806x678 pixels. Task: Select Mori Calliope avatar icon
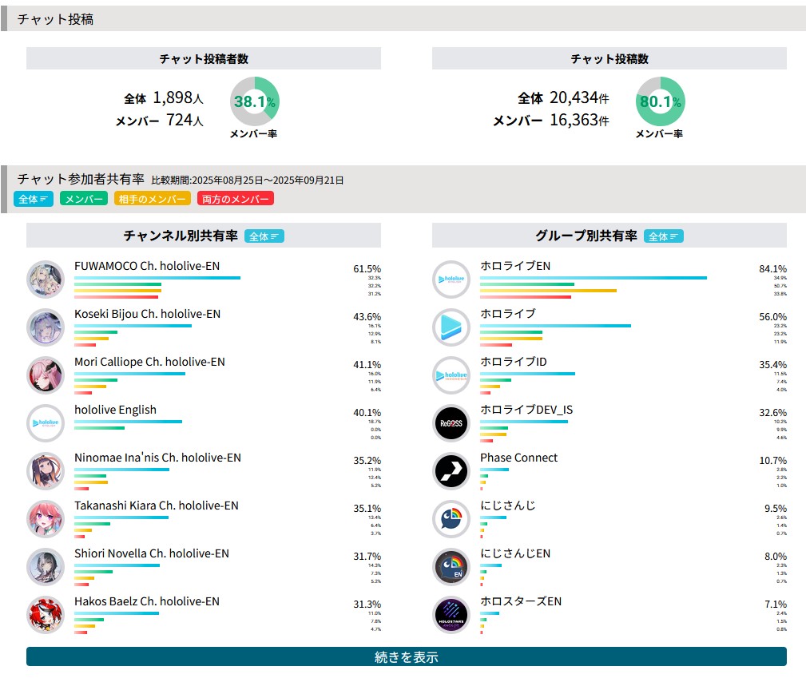pyautogui.click(x=46, y=375)
